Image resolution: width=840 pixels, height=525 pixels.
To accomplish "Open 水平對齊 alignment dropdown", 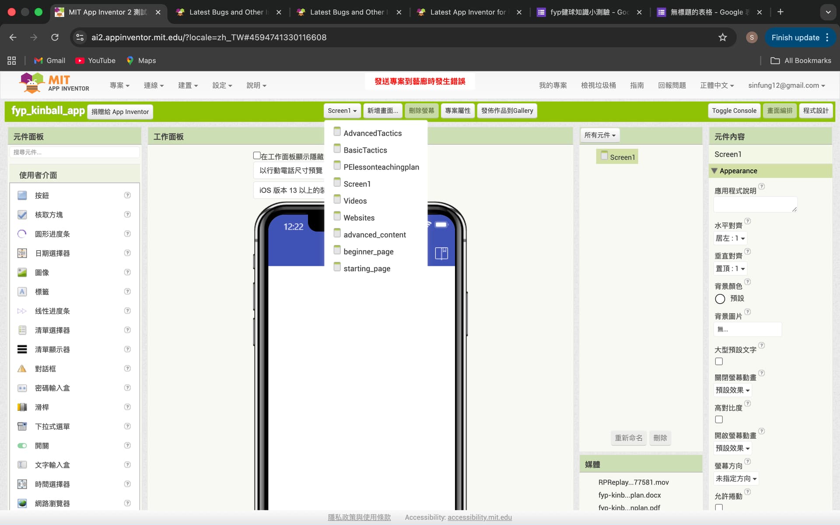I will click(730, 238).
